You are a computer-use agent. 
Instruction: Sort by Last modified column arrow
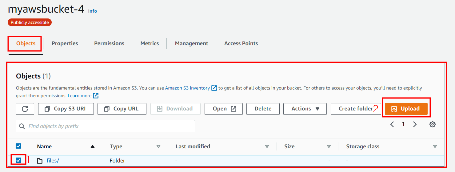(x=267, y=146)
